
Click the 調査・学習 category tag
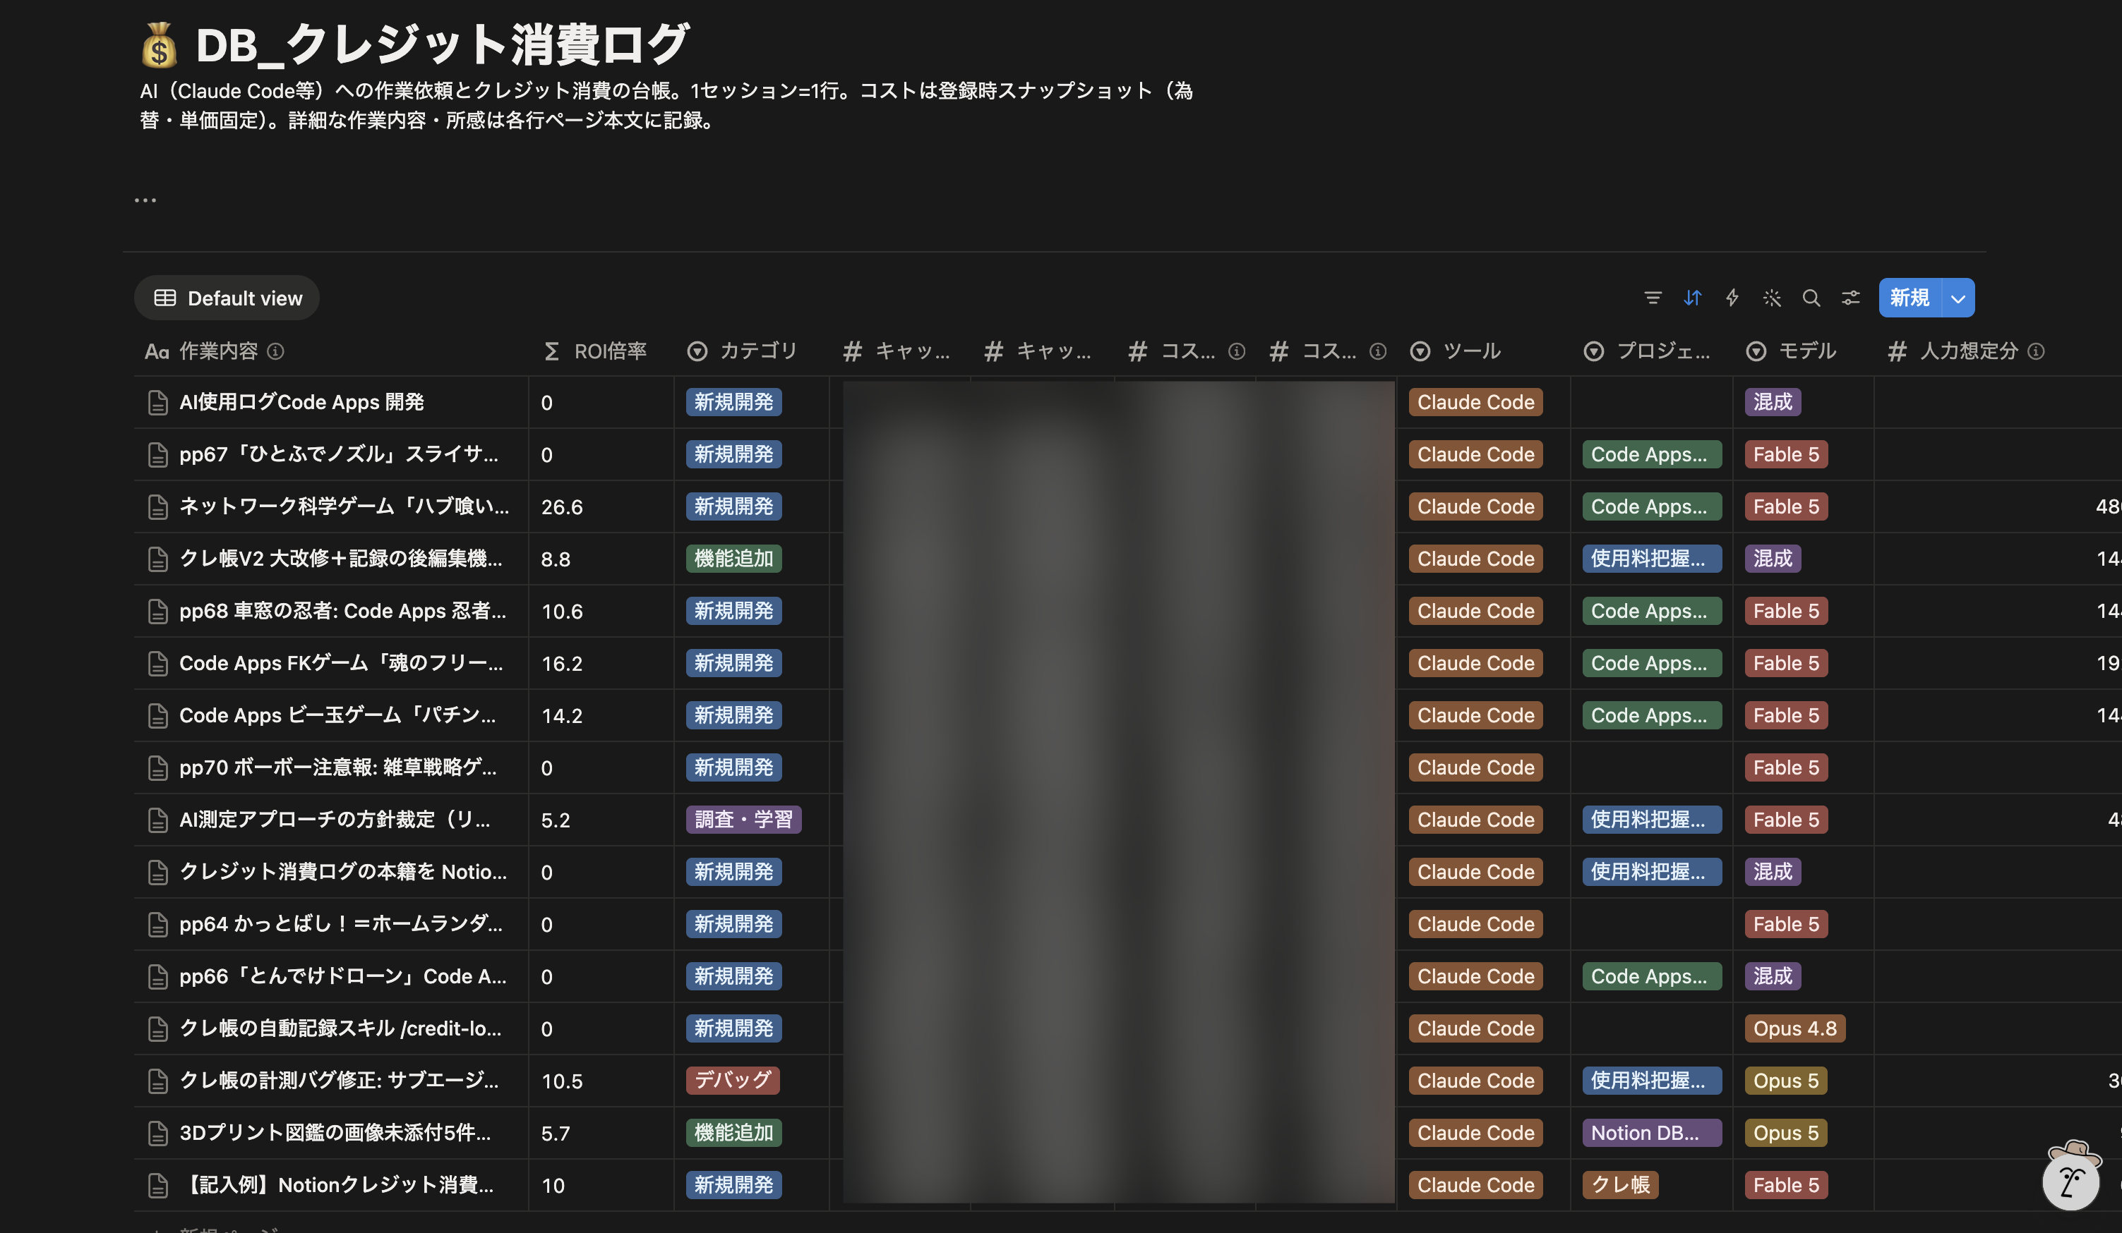coord(743,820)
